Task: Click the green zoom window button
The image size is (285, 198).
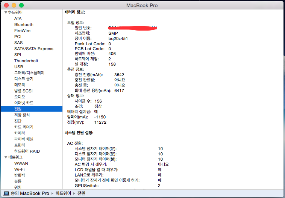Action: (x=21, y=5)
